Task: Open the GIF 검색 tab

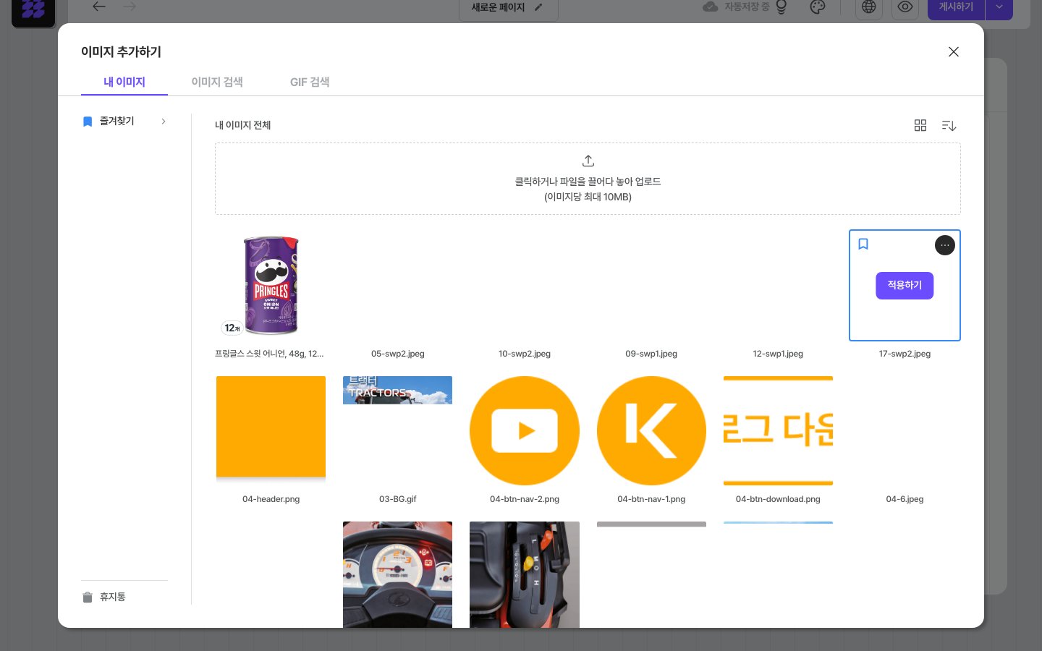Action: 310,82
